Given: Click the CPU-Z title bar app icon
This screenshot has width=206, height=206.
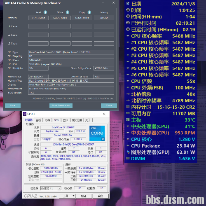Looking at the screenshot, I should [25, 114].
